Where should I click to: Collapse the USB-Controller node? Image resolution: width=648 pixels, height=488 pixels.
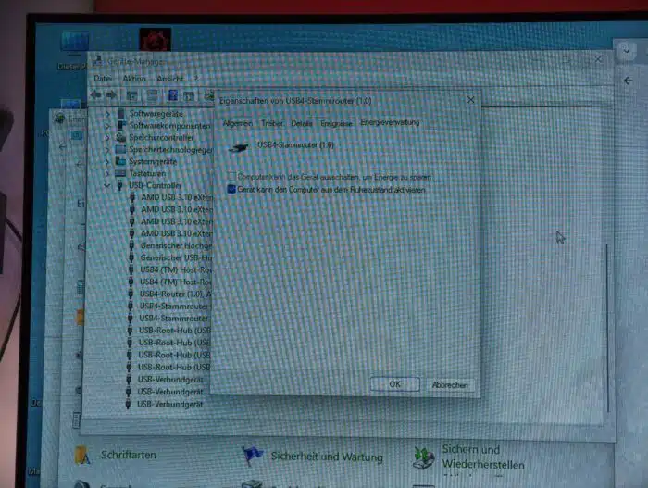click(107, 186)
